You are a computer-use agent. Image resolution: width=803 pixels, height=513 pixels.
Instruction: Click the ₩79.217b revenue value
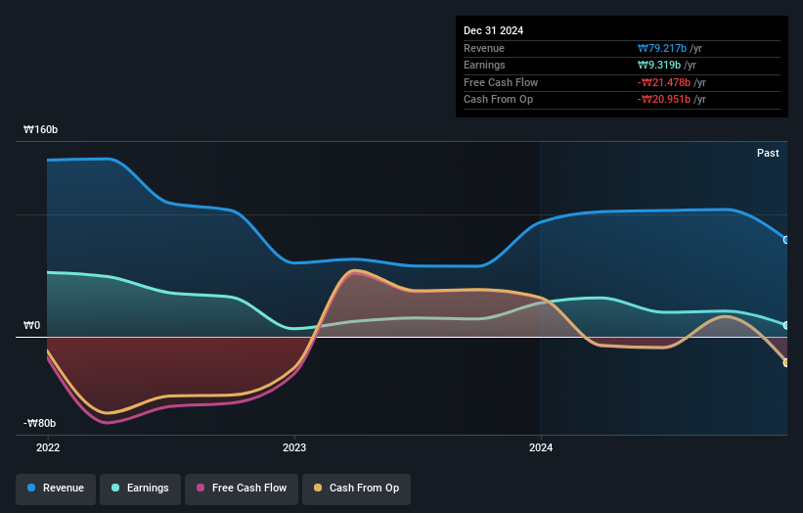(x=661, y=48)
